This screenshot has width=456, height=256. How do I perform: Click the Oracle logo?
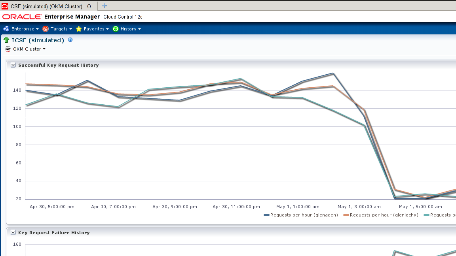coord(22,17)
